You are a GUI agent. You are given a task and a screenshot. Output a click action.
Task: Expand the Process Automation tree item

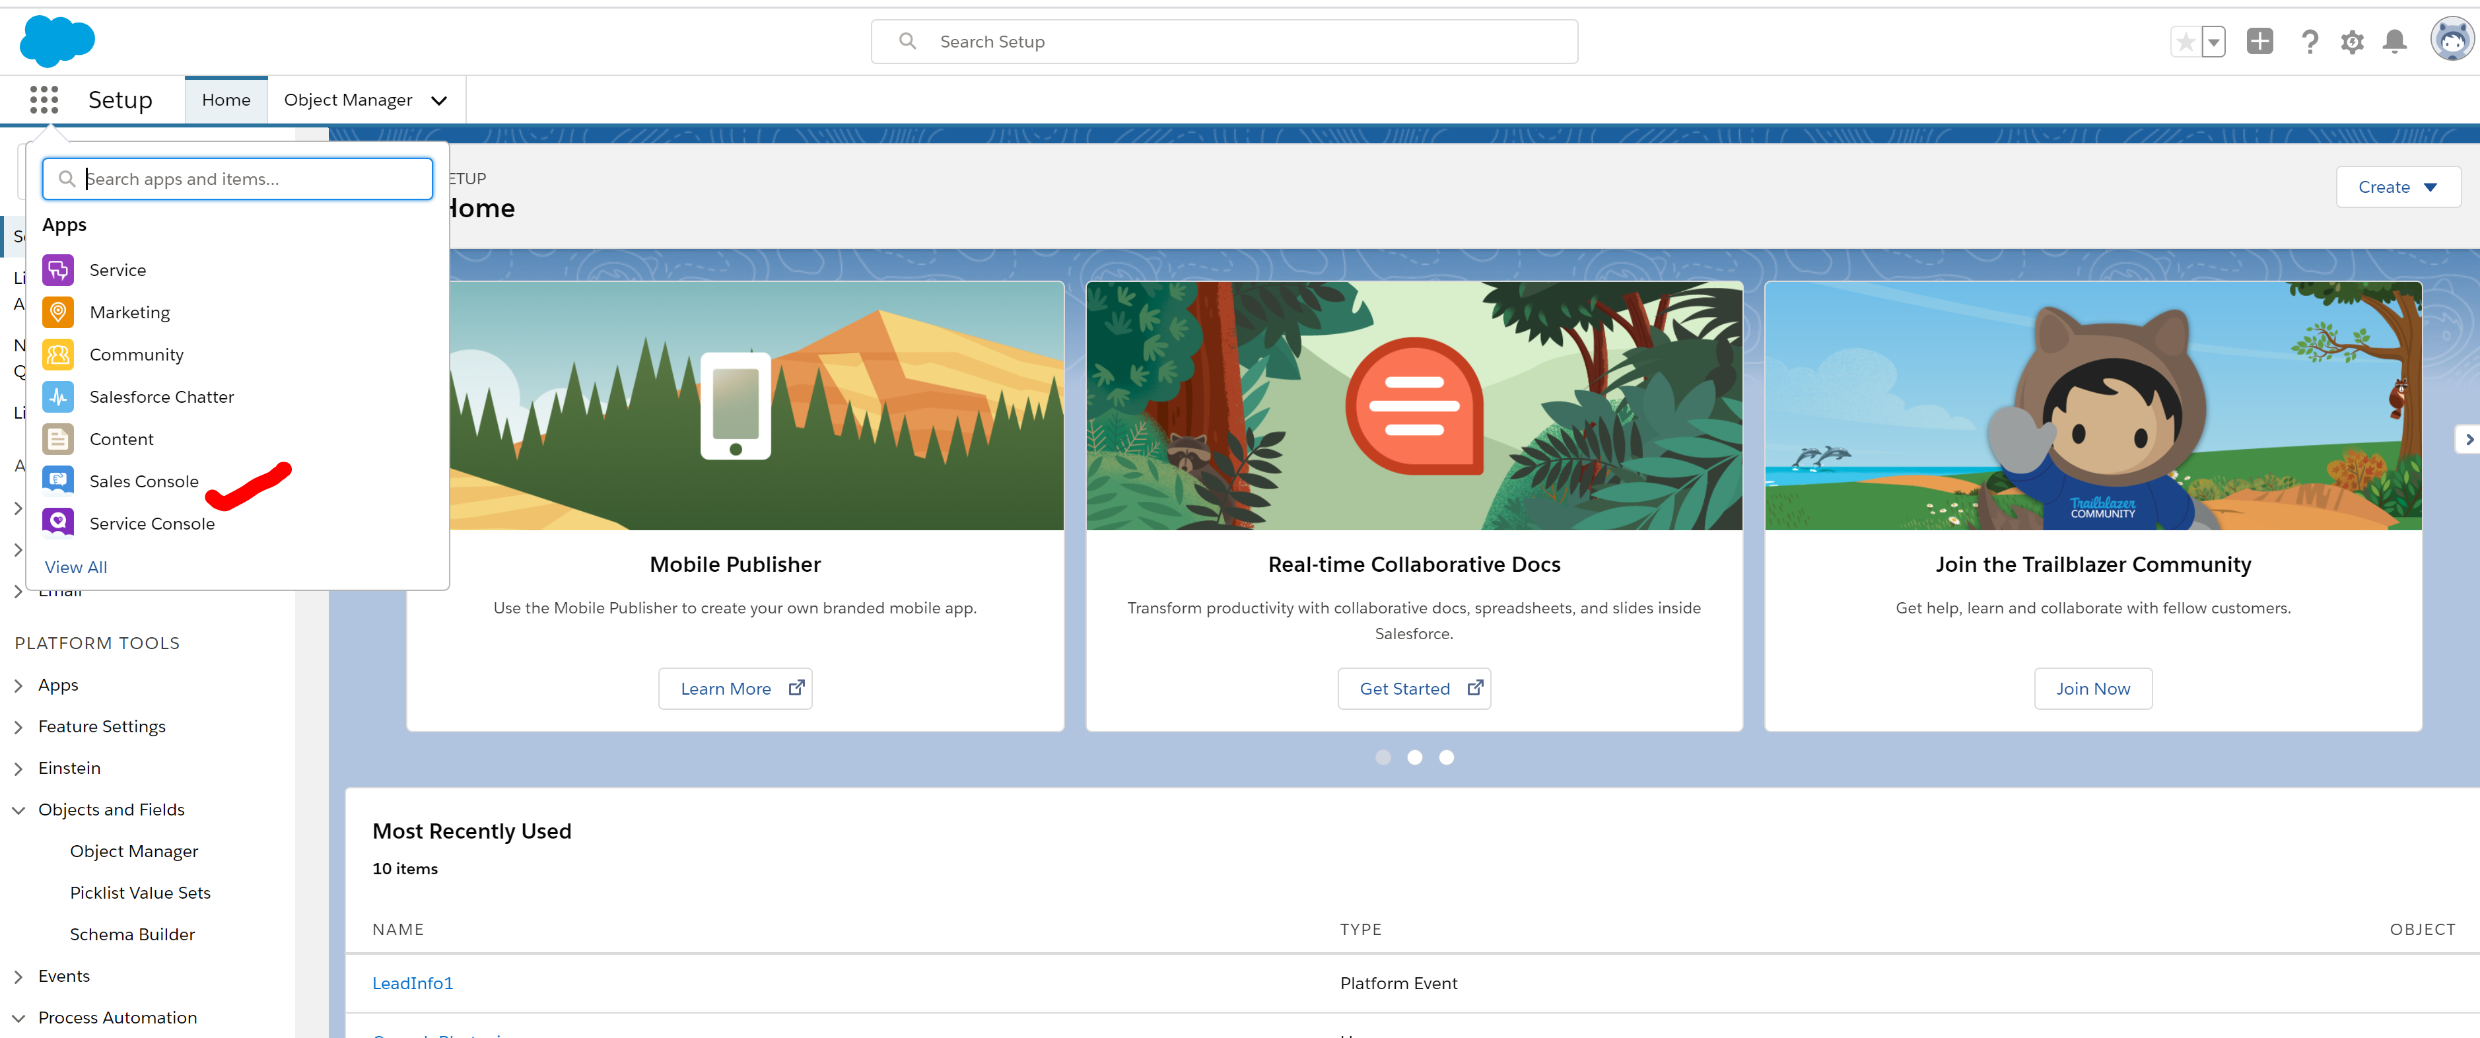click(x=17, y=1016)
